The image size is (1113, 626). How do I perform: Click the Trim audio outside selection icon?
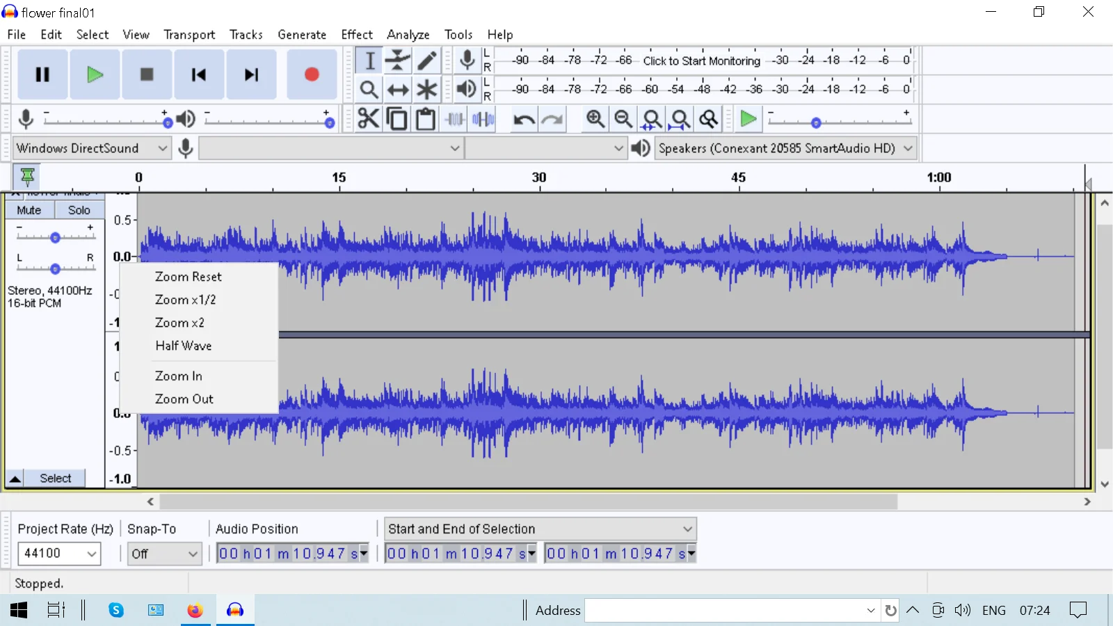(455, 119)
